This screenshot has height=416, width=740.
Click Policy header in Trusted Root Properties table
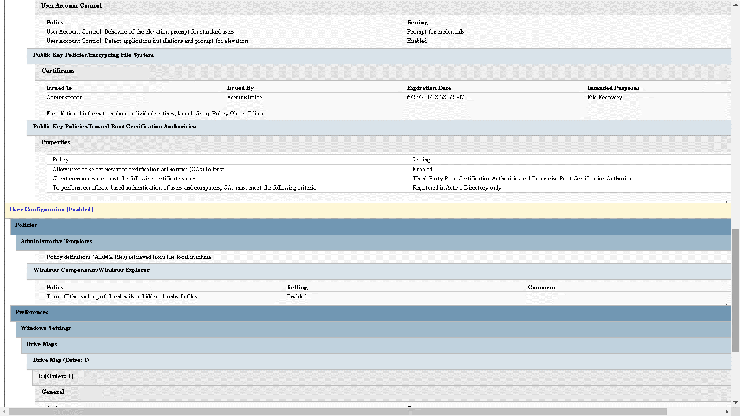pyautogui.click(x=61, y=160)
